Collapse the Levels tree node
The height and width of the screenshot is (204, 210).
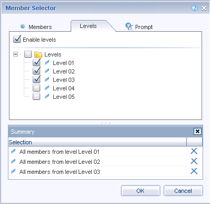point(15,54)
